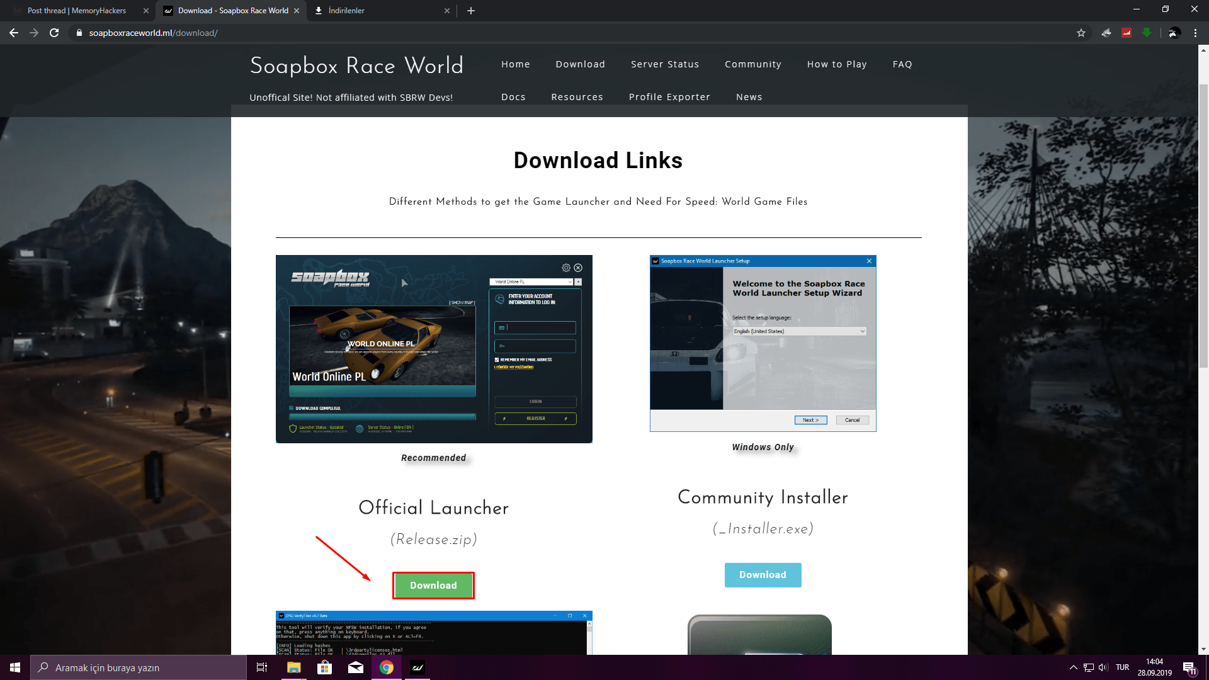View site security padlock info
This screenshot has width=1209, height=680.
click(79, 33)
